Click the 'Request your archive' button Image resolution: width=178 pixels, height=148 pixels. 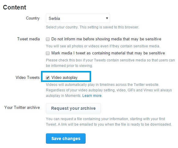73,108
